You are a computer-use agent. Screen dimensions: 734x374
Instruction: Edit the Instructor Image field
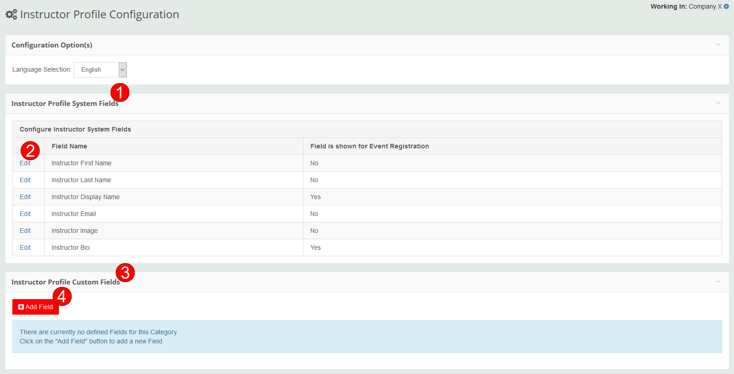click(25, 231)
